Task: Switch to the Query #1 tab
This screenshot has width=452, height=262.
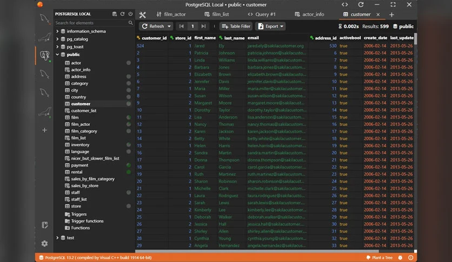Action: click(x=262, y=15)
